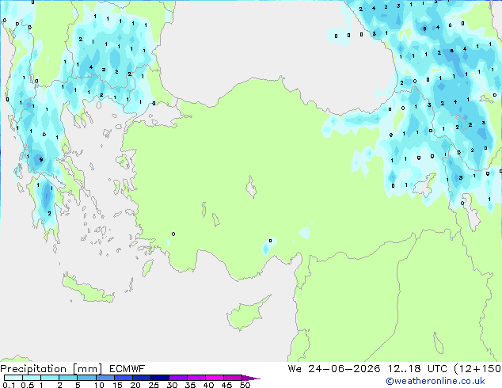Viewport: 502px width, 388px height.
Task: Click the "[mm]" unit label
Action: pyautogui.click(x=87, y=369)
